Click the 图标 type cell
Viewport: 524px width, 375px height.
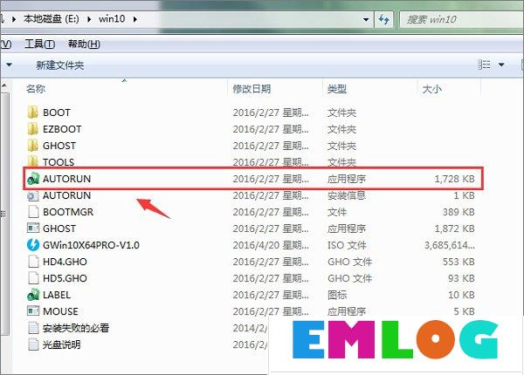click(x=337, y=295)
